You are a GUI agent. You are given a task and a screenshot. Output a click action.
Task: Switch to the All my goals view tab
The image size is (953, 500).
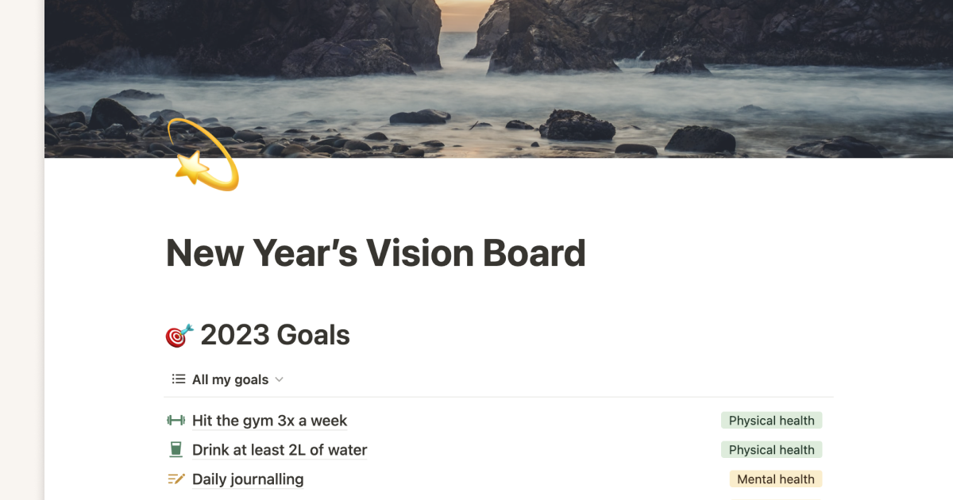click(230, 379)
